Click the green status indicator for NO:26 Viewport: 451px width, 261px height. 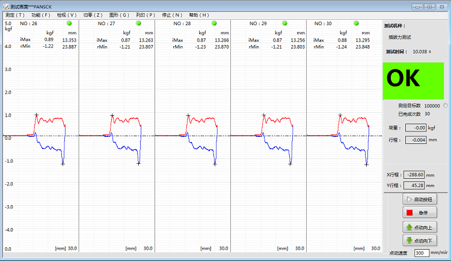pyautogui.click(x=61, y=23)
